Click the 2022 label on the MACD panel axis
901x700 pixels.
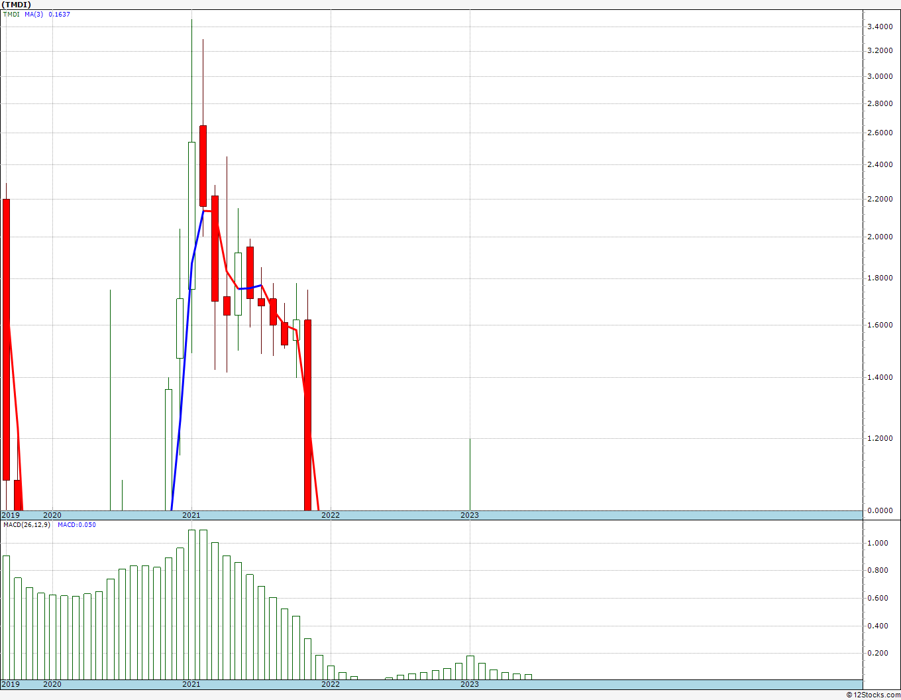click(x=331, y=684)
